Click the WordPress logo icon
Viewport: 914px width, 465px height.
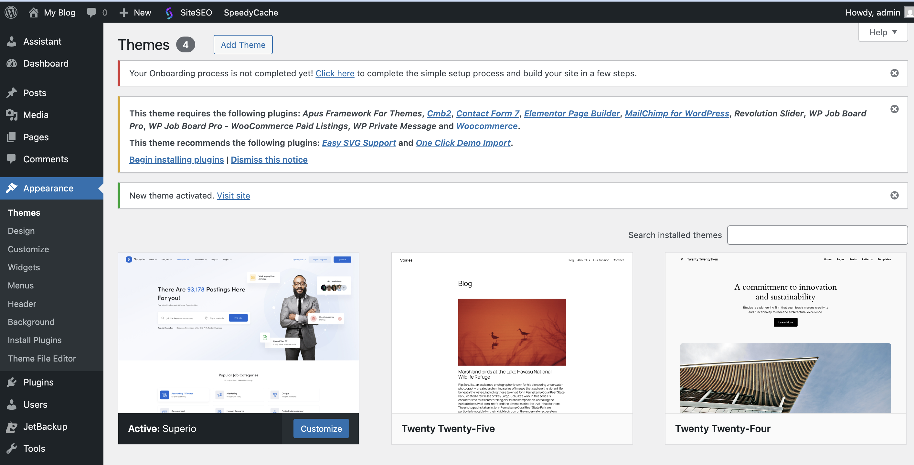coord(11,12)
